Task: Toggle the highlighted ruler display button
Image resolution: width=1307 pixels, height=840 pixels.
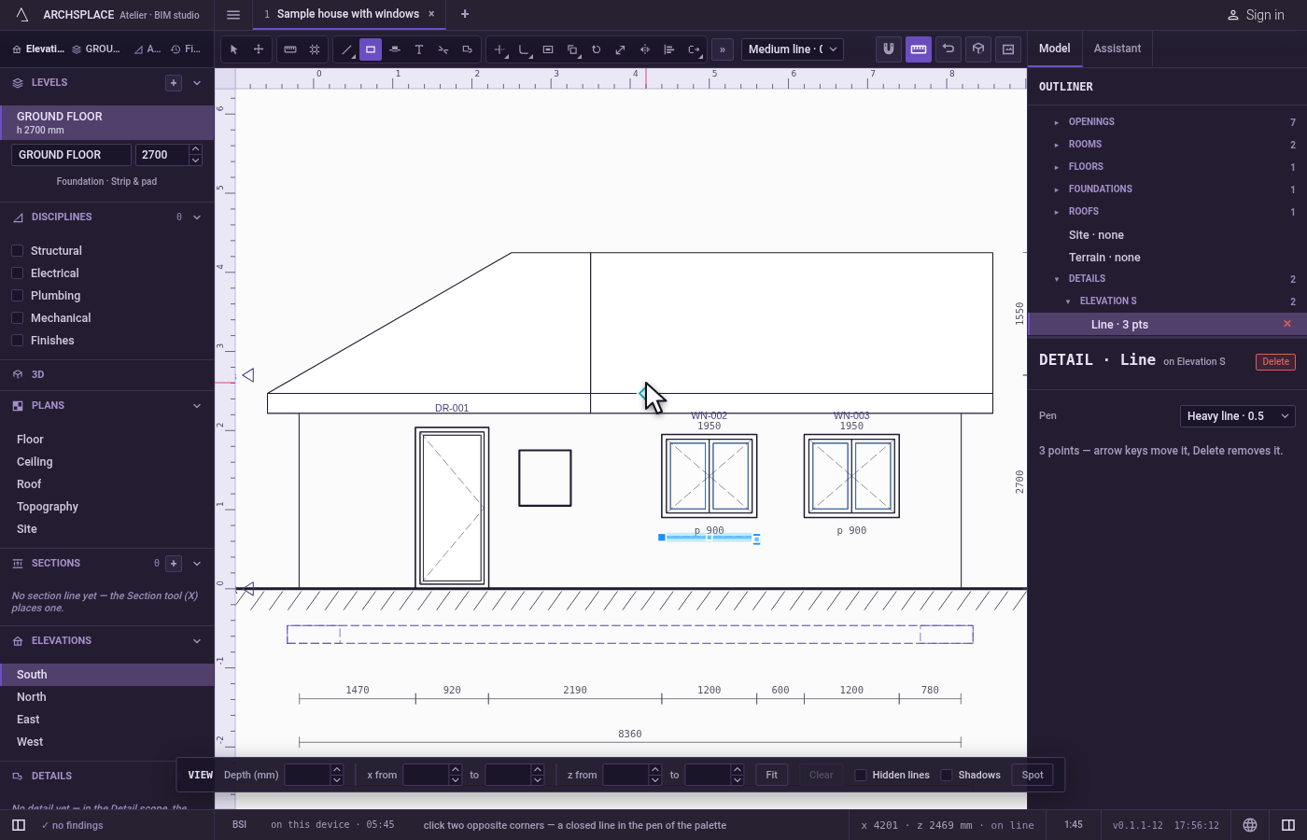Action: [919, 49]
